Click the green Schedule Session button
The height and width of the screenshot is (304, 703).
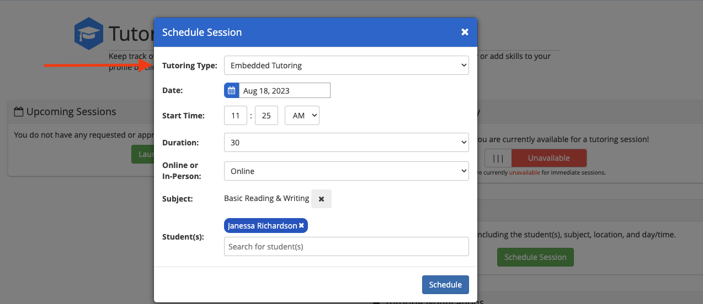pyautogui.click(x=535, y=257)
